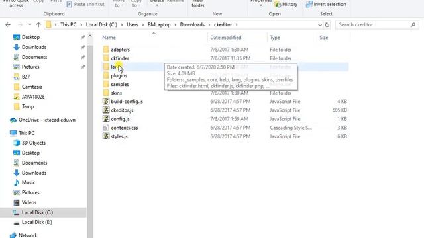The height and width of the screenshot is (238, 424).
Task: Click navigation pane scroll up arrow
Action: click(x=90, y=36)
